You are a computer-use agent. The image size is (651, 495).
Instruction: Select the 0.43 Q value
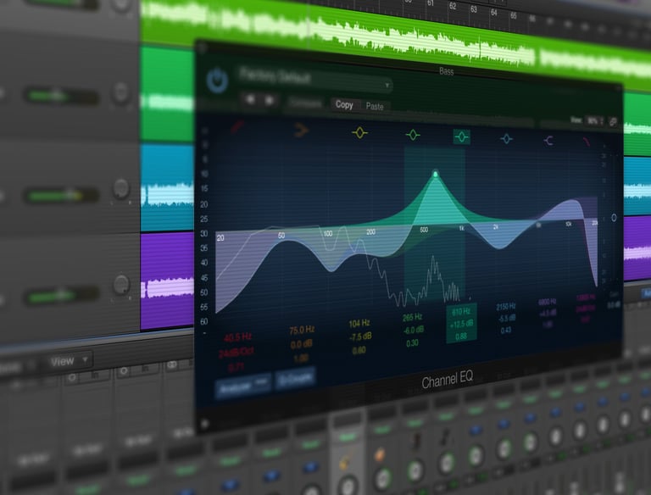[506, 331]
